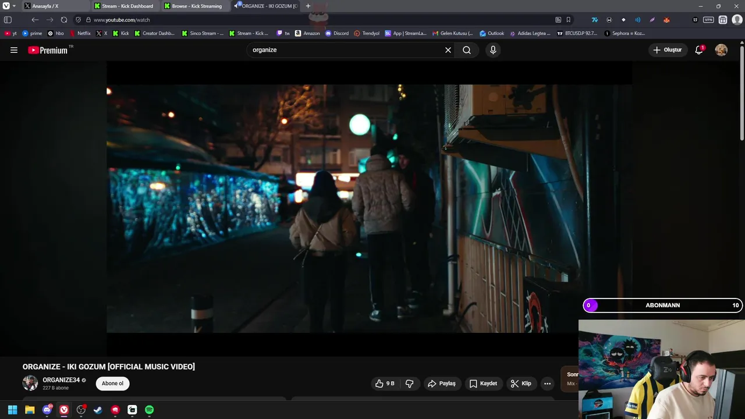The width and height of the screenshot is (745, 419).
Task: Open Windows Start menu
Action: pyautogui.click(x=12, y=410)
